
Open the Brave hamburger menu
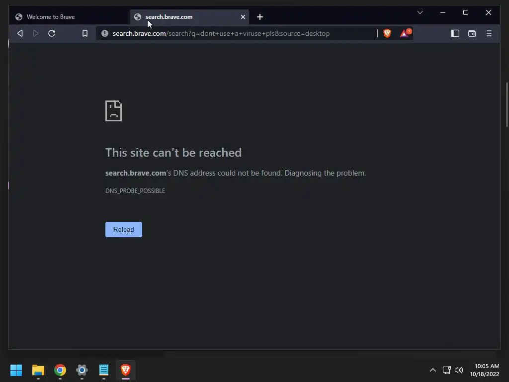pyautogui.click(x=489, y=33)
